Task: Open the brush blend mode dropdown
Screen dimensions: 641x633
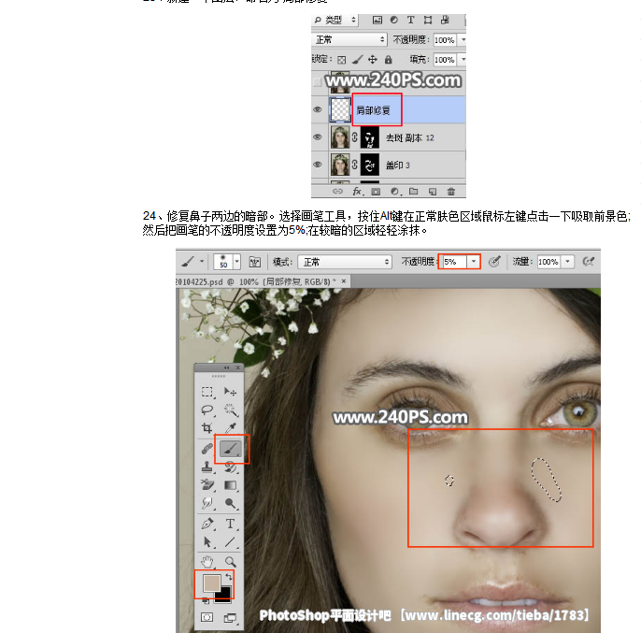Action: tap(345, 262)
